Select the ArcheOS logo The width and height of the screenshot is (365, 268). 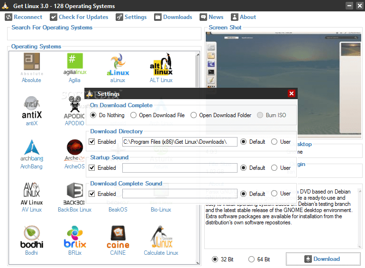74,150
